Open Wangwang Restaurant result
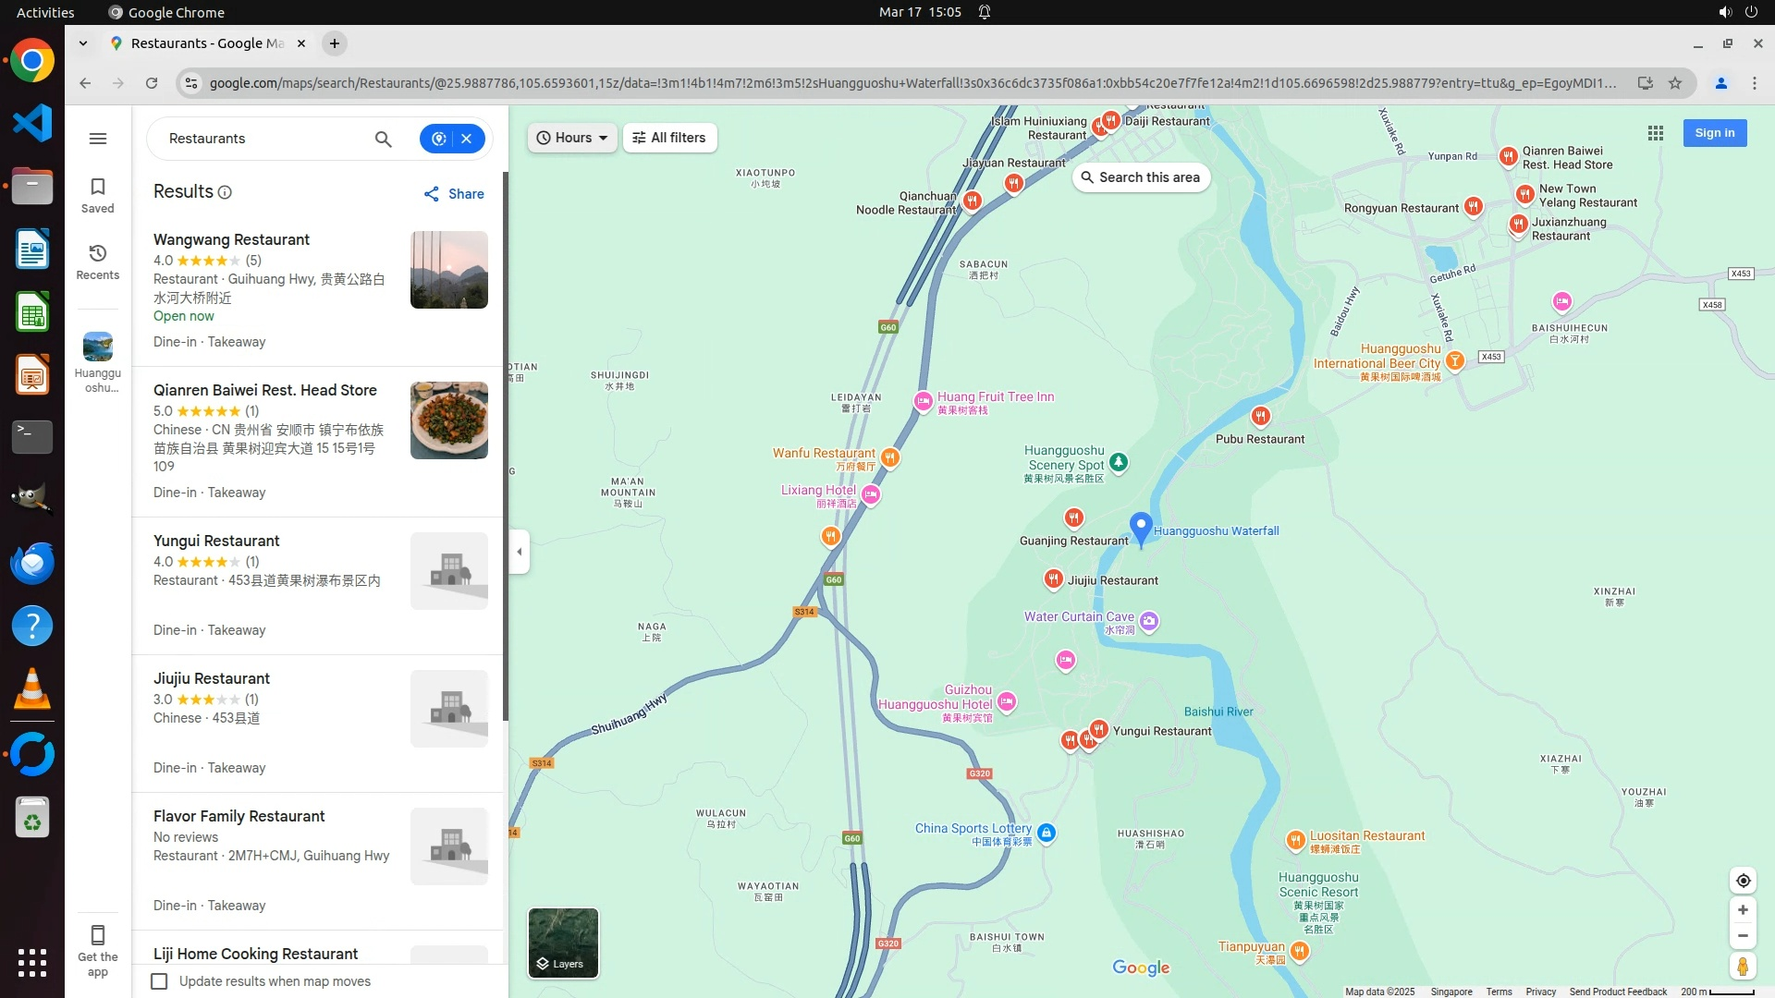Viewport: 1775px width, 998px height. click(x=232, y=239)
